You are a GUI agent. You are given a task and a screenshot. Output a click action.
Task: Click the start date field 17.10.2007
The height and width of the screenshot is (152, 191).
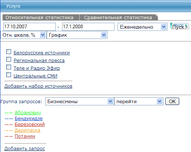coord(29,27)
